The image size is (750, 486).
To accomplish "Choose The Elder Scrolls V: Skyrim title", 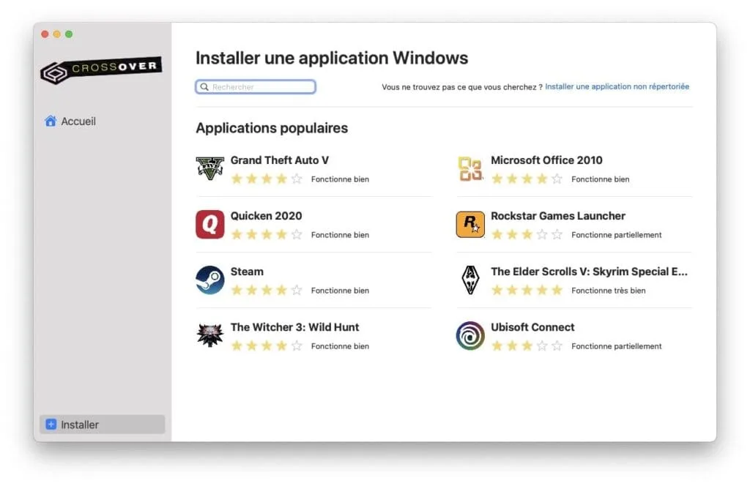I will pyautogui.click(x=590, y=272).
